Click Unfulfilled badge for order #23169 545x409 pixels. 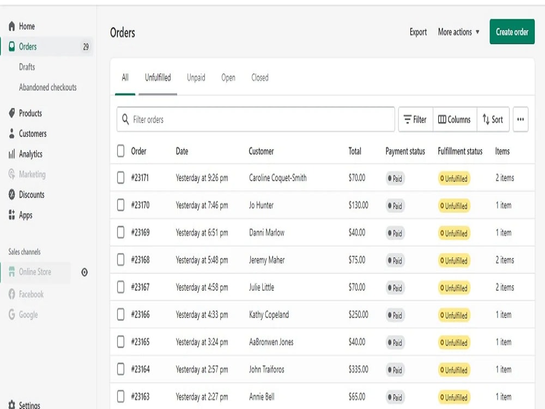click(x=454, y=233)
